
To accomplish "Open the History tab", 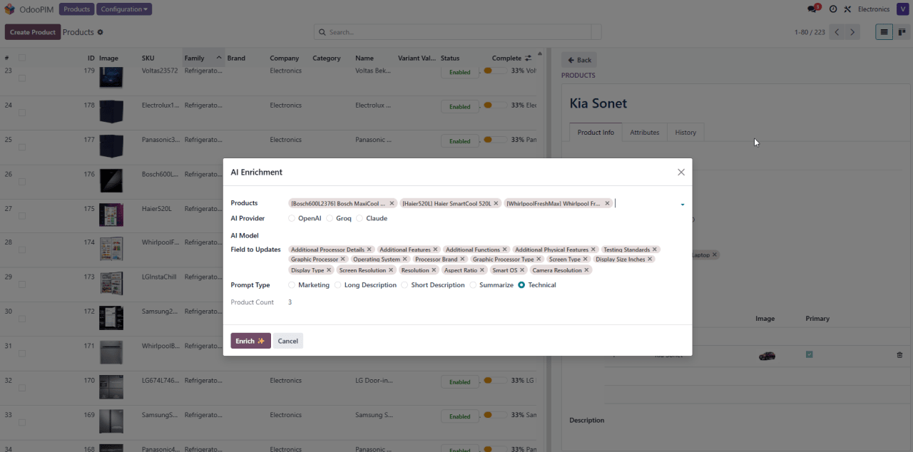I will click(685, 133).
